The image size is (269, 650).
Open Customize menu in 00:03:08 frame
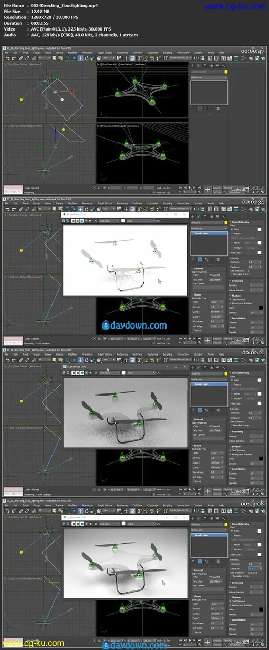tap(152, 505)
